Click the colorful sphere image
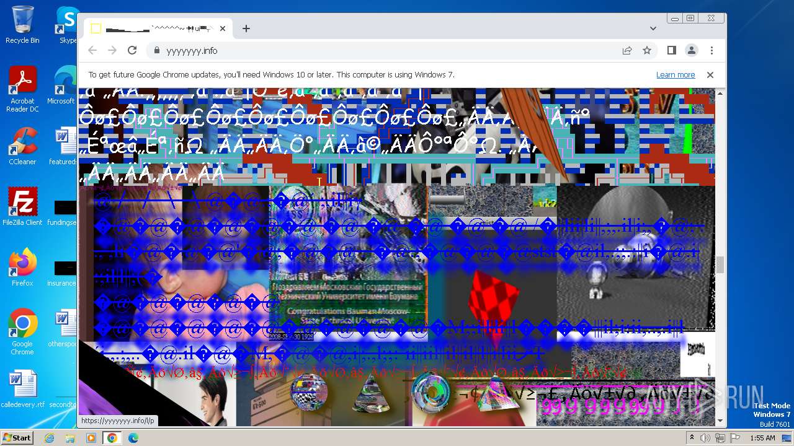The width and height of the screenshot is (794, 446). click(309, 391)
